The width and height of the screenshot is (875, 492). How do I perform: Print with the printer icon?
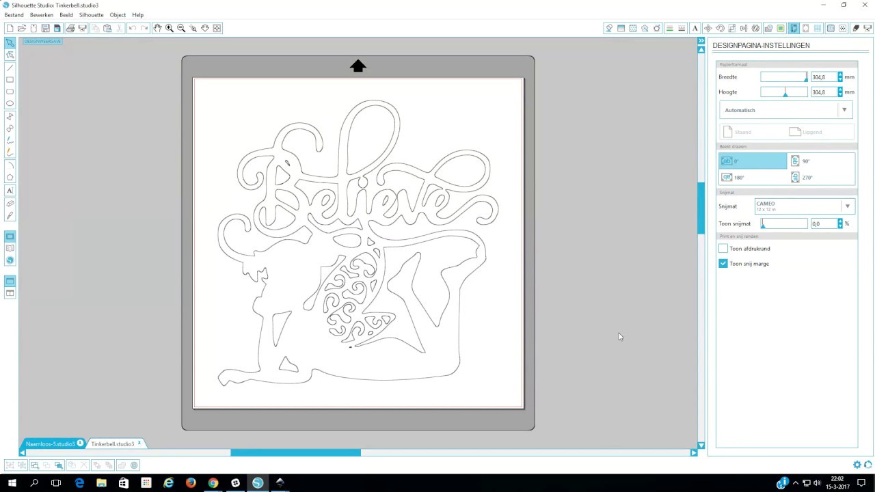coord(70,28)
